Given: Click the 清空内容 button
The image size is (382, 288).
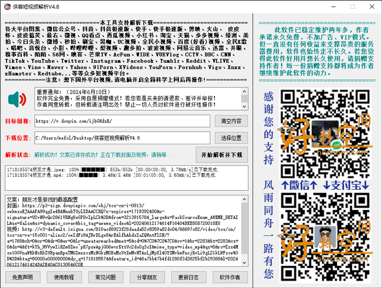Looking at the screenshot, I should click(x=231, y=121).
